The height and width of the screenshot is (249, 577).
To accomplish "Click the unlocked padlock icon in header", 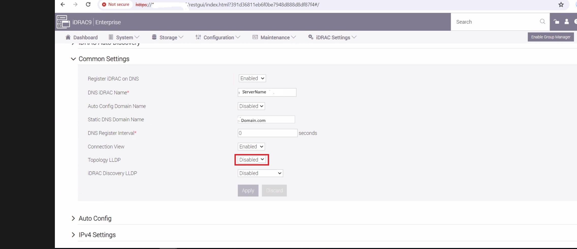I will (556, 22).
